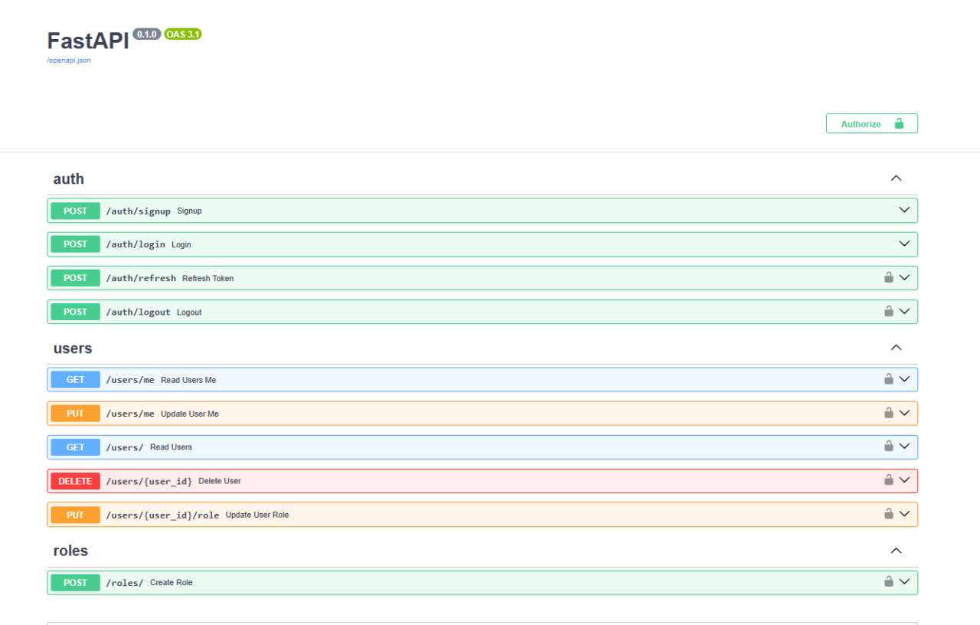Click the 'Create Role' summary text
The height and width of the screenshot is (625, 980).
[x=171, y=583]
